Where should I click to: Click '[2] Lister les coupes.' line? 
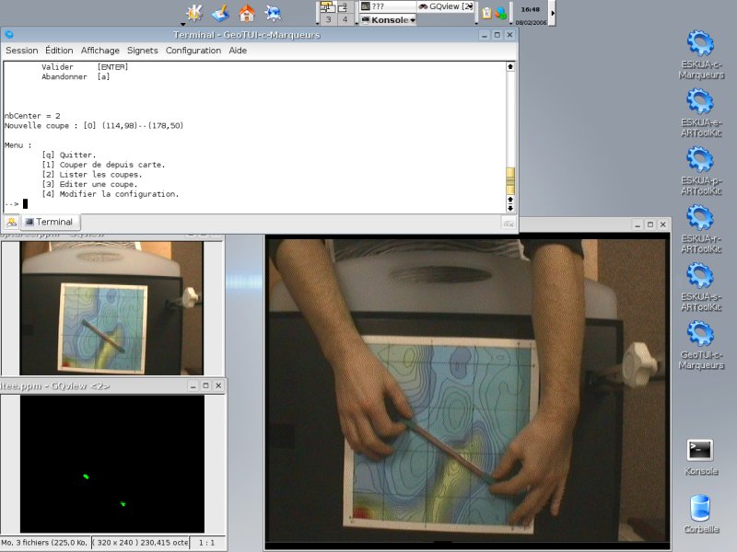point(91,174)
